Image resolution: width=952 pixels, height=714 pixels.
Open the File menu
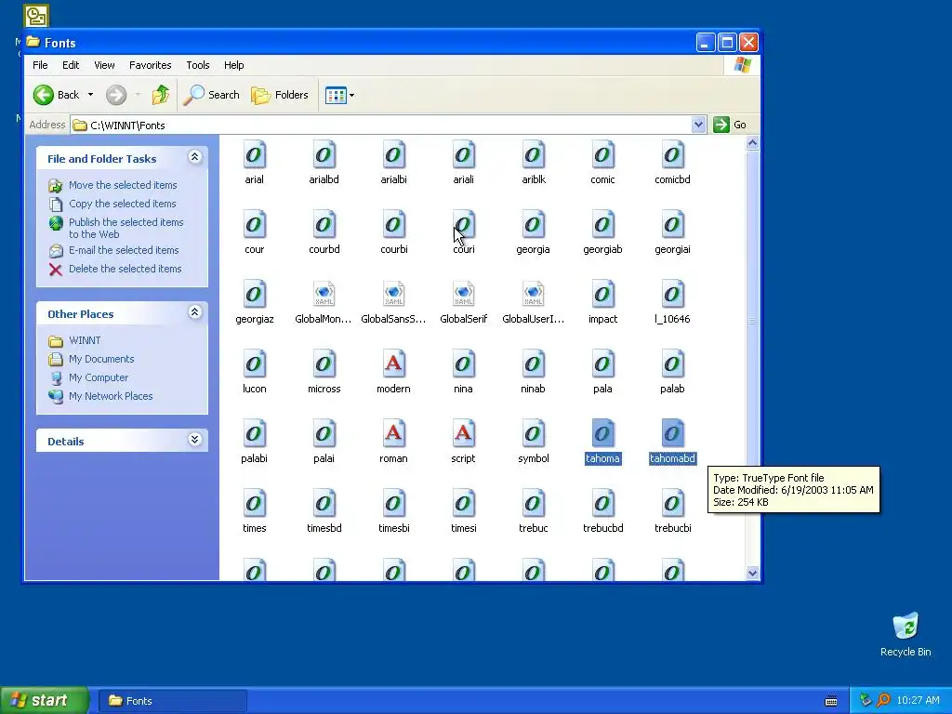(x=40, y=65)
